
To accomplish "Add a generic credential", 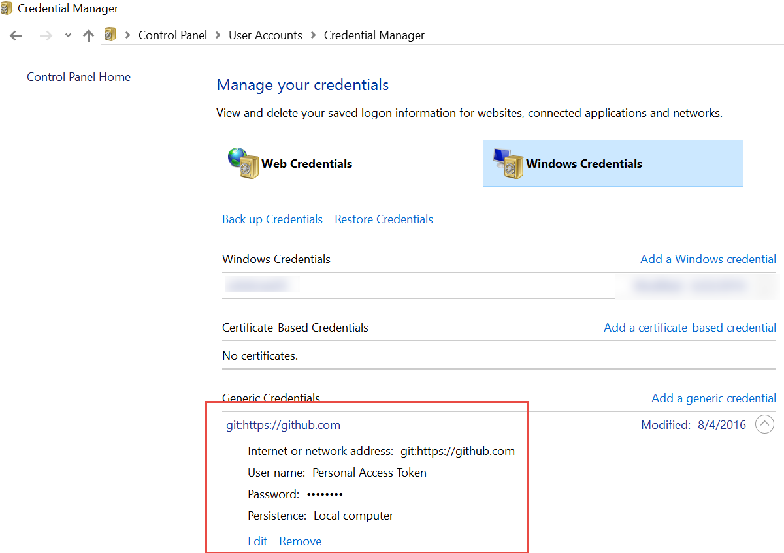I will coord(713,398).
